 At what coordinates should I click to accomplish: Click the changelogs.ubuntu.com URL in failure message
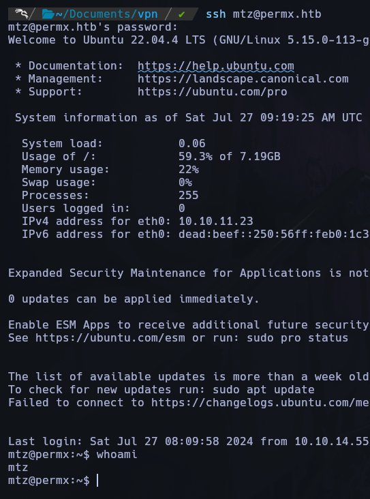260,403
